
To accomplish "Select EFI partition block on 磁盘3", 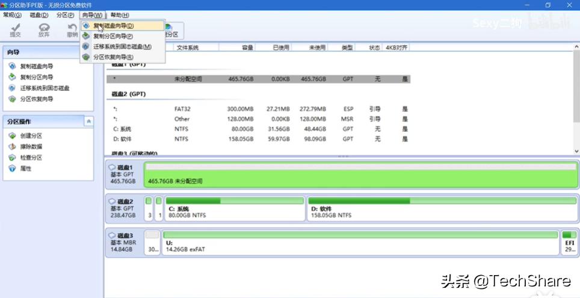I will (569, 243).
